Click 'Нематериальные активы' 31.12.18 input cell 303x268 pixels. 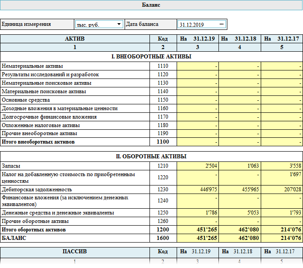point(240,66)
